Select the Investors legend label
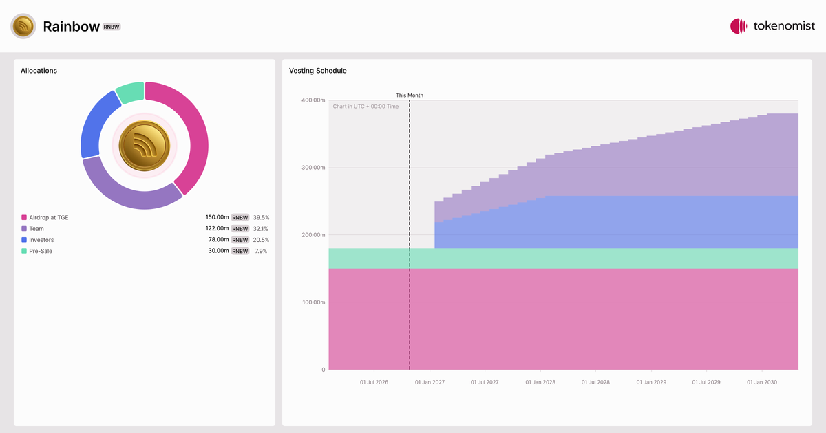The image size is (826, 433). [41, 240]
